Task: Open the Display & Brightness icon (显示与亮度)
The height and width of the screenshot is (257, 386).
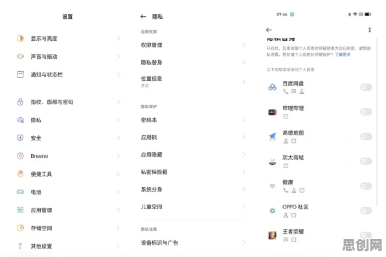Action: [21, 38]
